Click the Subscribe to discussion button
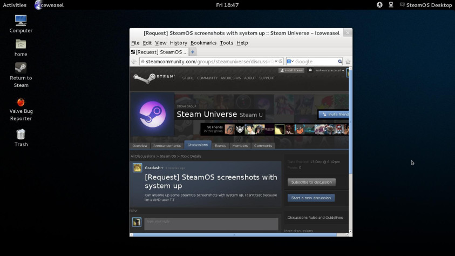Screen dimensions: 455x256 click(x=311, y=182)
